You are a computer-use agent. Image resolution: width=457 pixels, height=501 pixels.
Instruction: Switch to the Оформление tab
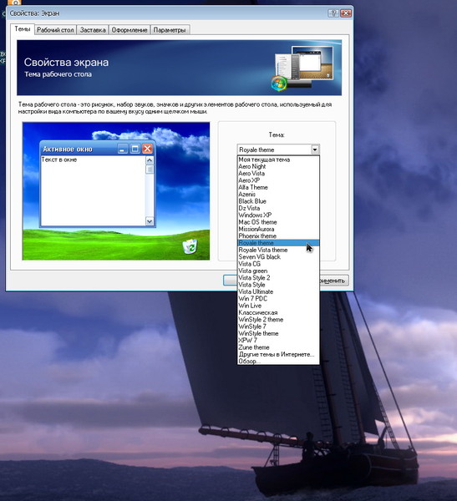129,30
